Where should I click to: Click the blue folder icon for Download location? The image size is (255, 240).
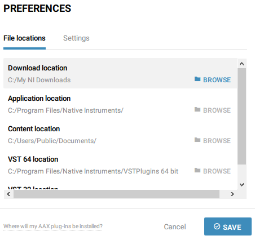tap(197, 79)
